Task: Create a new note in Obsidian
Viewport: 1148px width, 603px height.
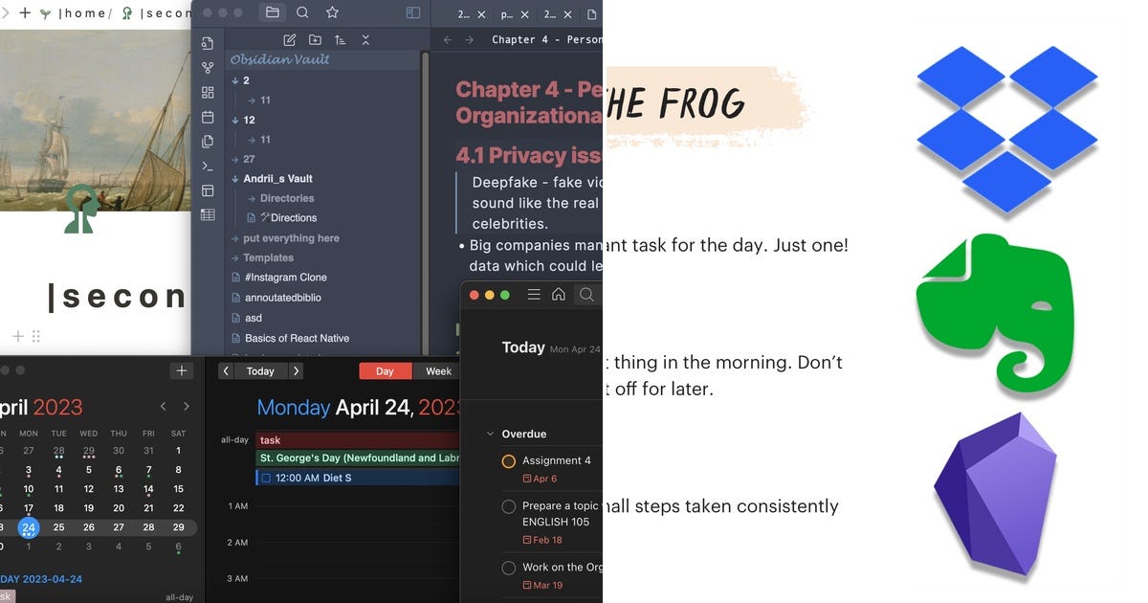Action: pyautogui.click(x=289, y=39)
